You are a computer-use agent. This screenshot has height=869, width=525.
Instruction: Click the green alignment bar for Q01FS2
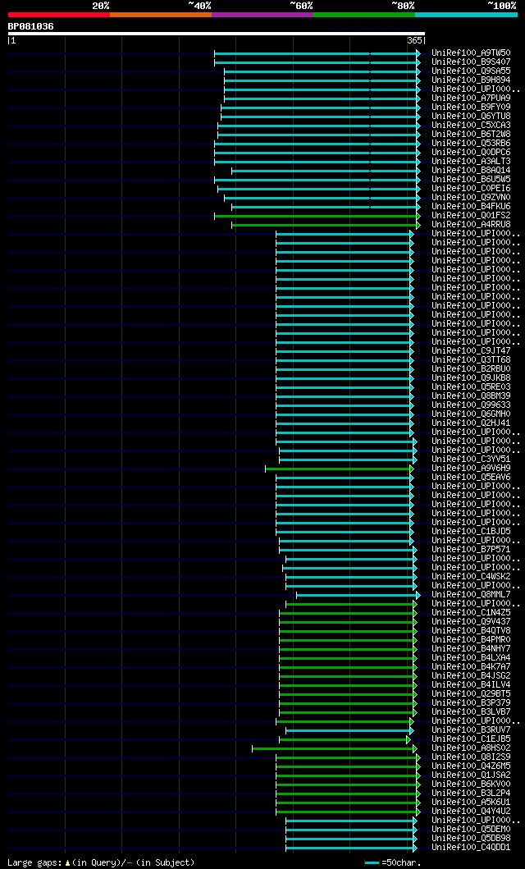pos(317,216)
